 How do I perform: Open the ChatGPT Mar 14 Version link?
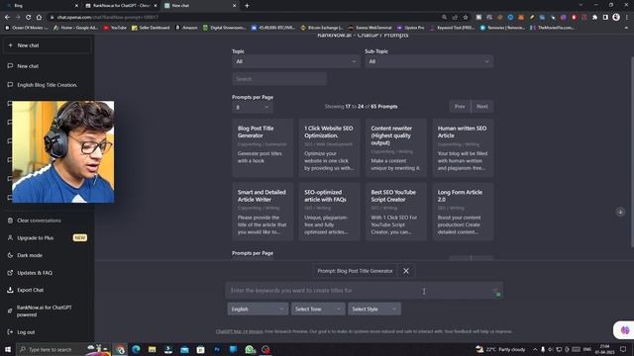click(240, 331)
